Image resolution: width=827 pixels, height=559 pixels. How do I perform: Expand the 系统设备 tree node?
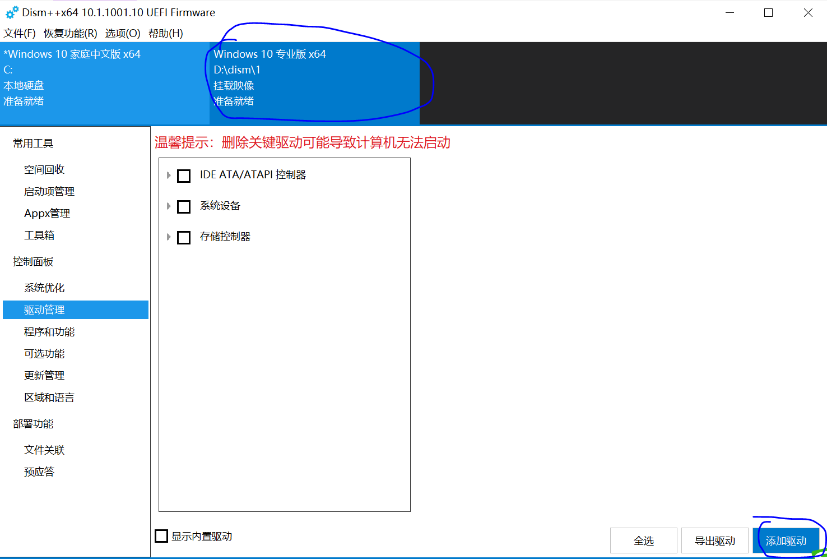point(169,206)
